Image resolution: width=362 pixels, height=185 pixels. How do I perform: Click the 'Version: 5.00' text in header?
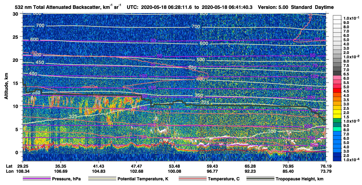pos(273,7)
